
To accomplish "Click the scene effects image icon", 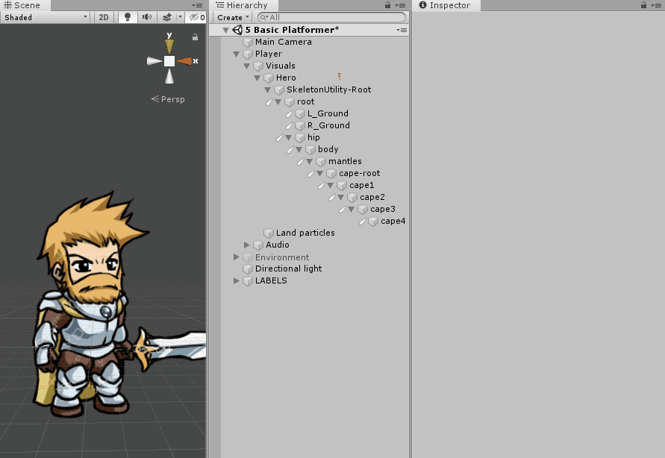I will pos(167,17).
